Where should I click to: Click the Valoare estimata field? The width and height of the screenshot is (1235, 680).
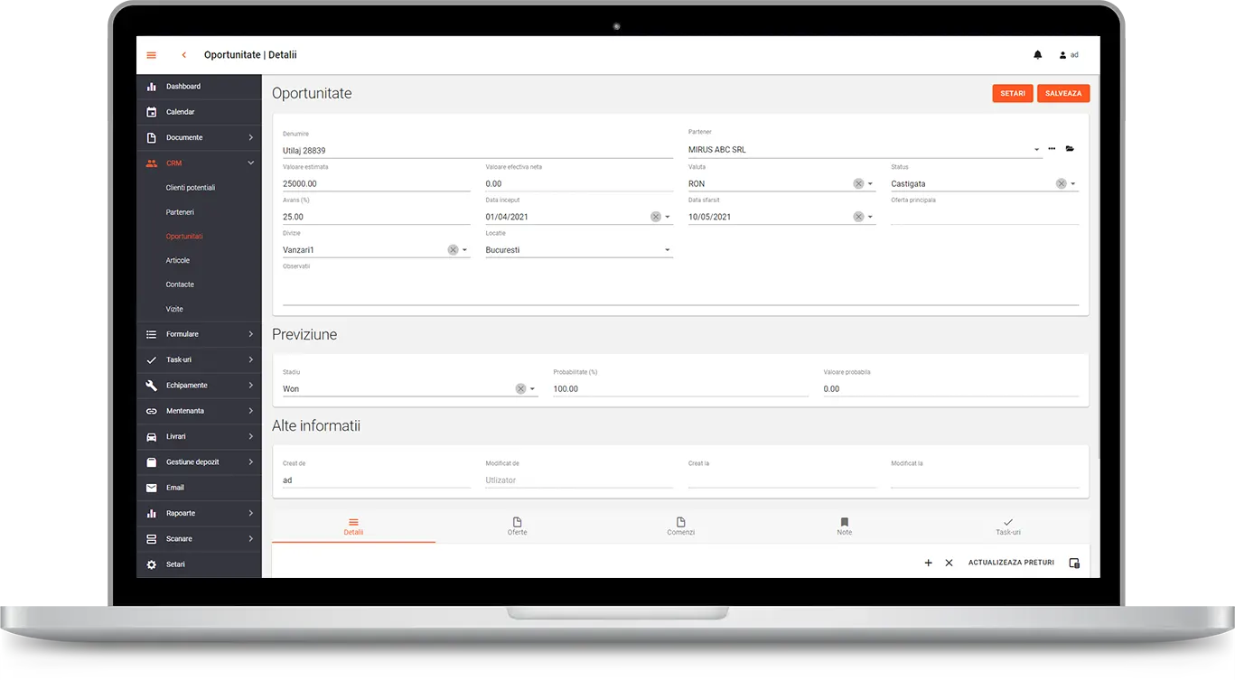click(377, 183)
